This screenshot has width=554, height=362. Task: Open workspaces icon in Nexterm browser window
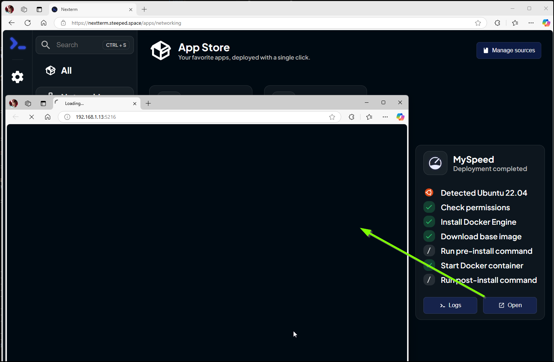click(24, 9)
